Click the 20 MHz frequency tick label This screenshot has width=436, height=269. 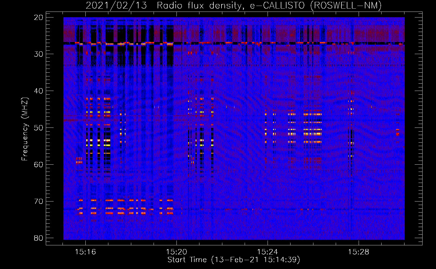point(39,17)
